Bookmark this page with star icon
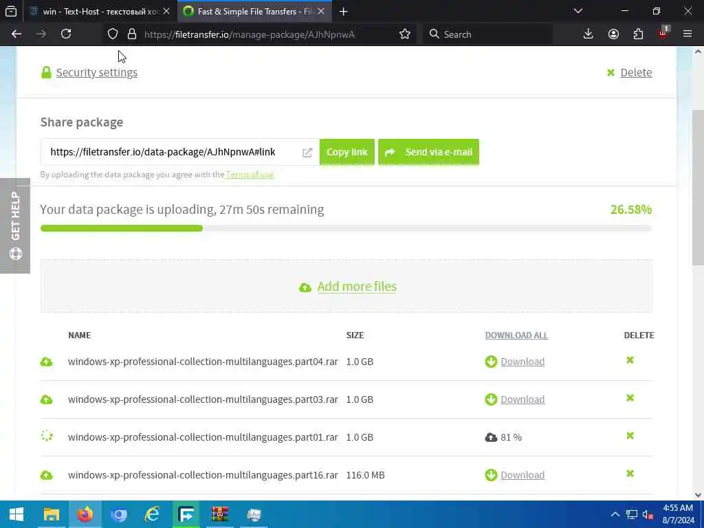Image resolution: width=704 pixels, height=528 pixels. coord(404,34)
